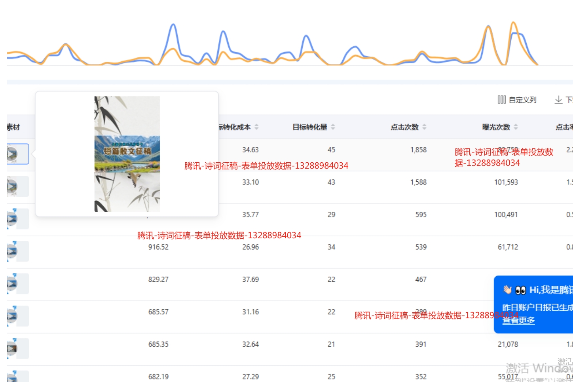Play the highlighted first-row material video
The width and height of the screenshot is (573, 382).
(13, 154)
